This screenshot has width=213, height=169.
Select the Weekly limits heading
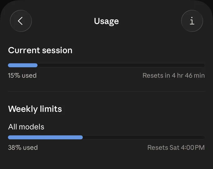[35, 109]
